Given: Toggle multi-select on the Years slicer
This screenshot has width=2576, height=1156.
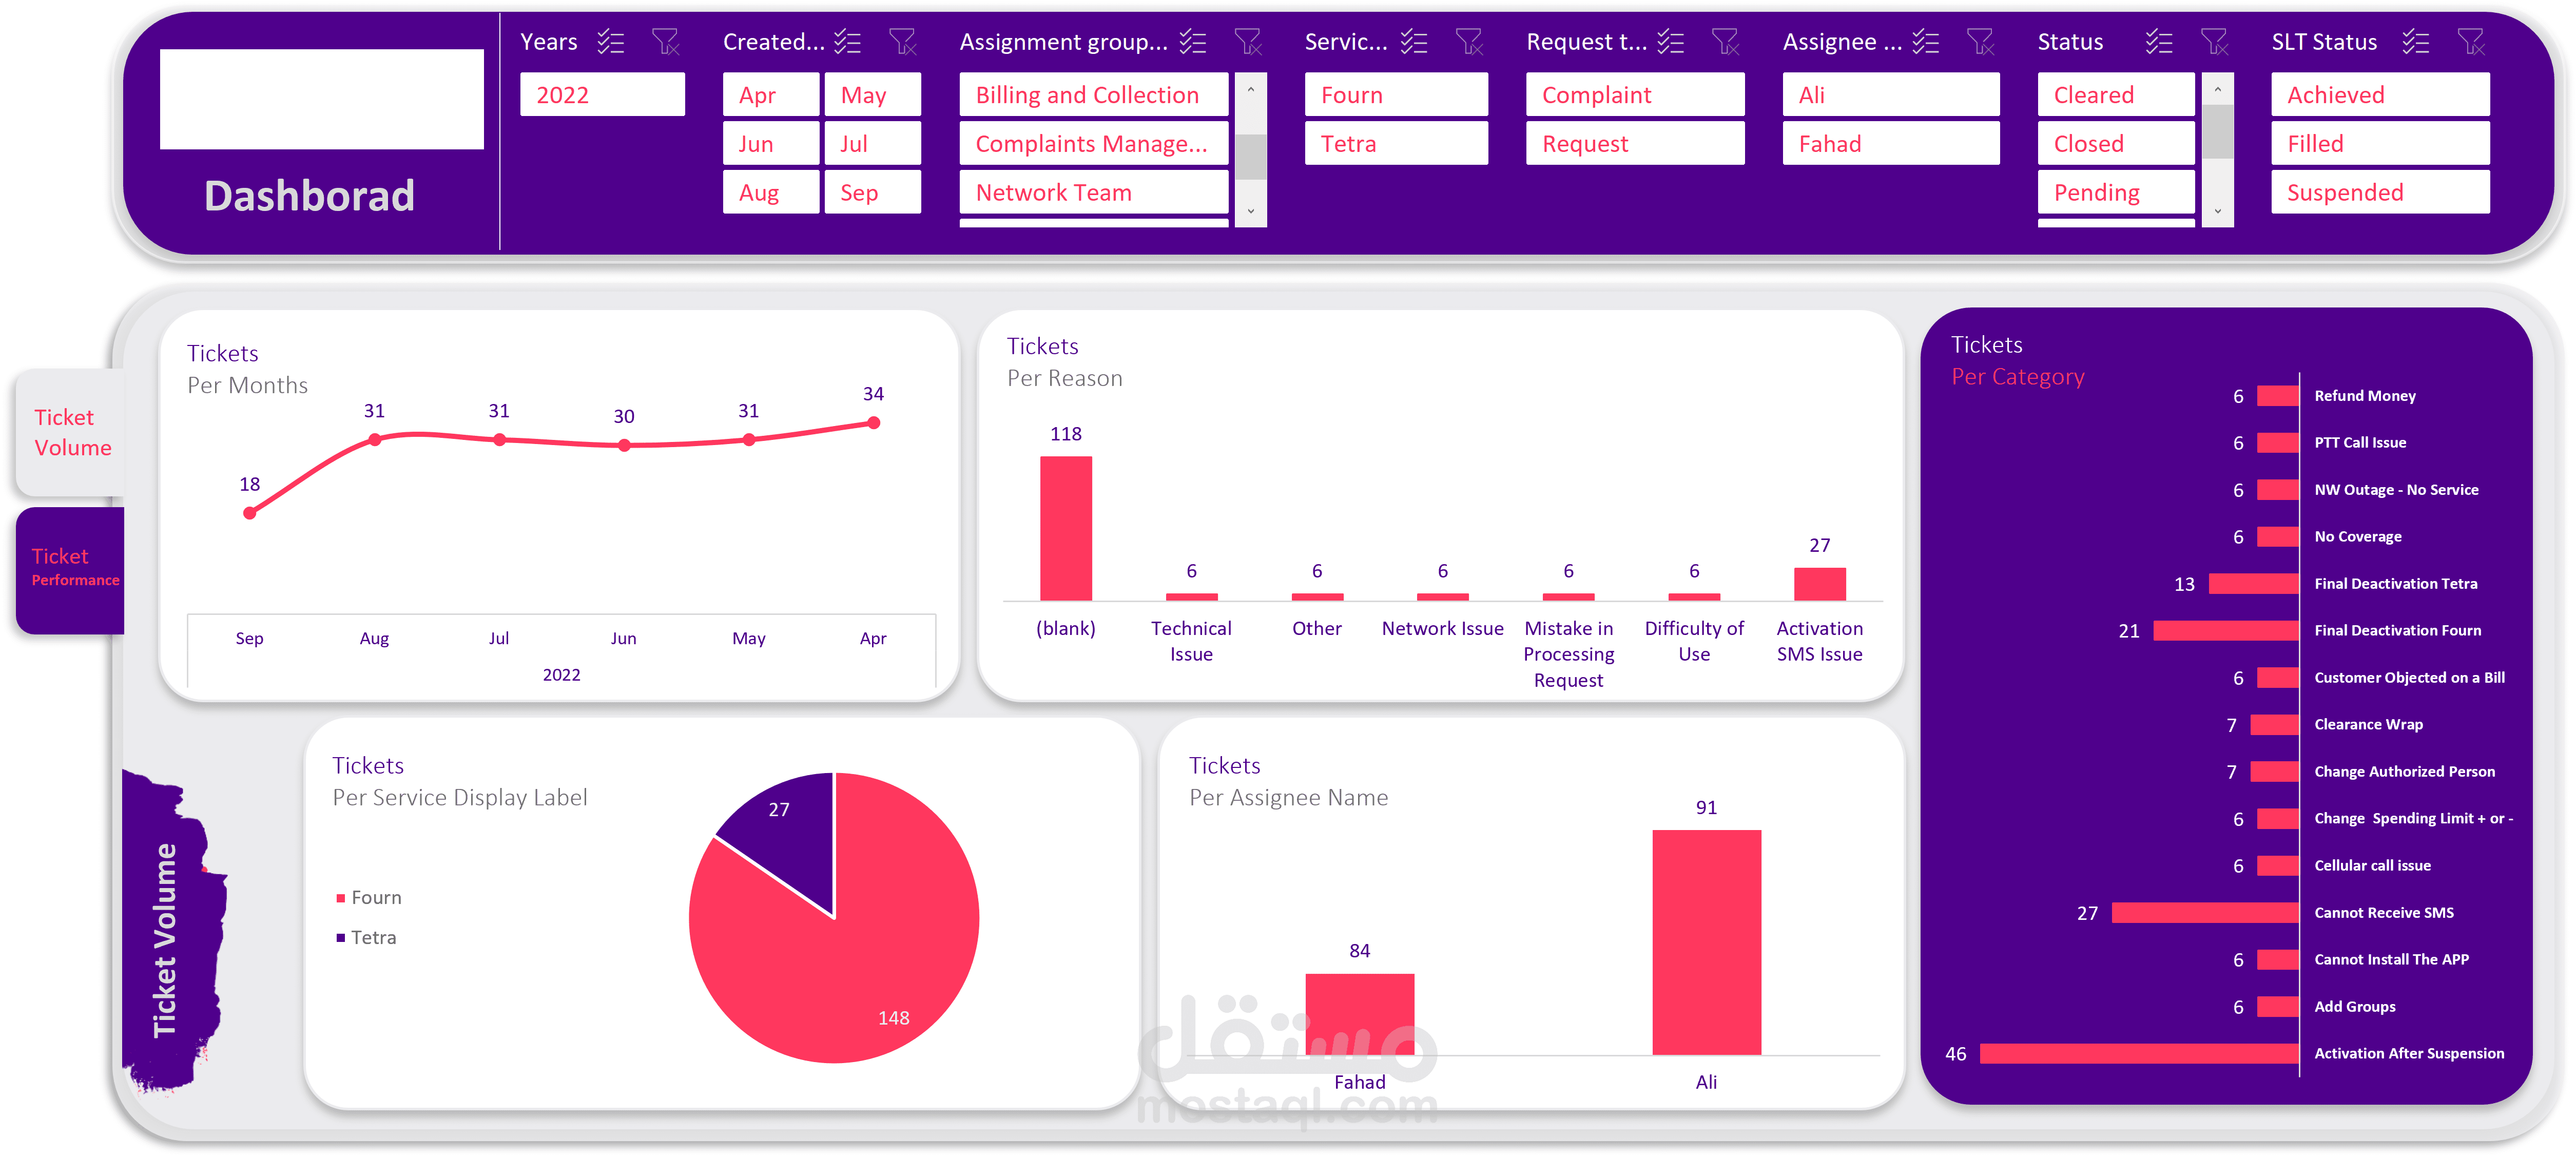Looking at the screenshot, I should click(610, 42).
